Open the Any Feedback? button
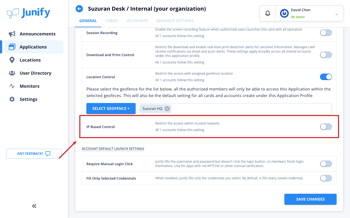 coord(34,154)
